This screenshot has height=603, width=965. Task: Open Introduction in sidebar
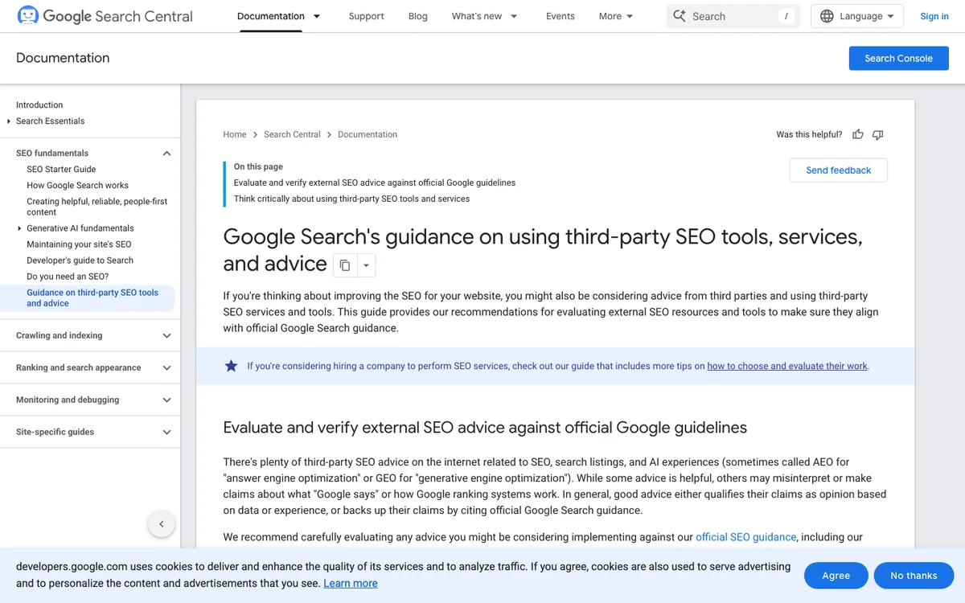coord(39,105)
